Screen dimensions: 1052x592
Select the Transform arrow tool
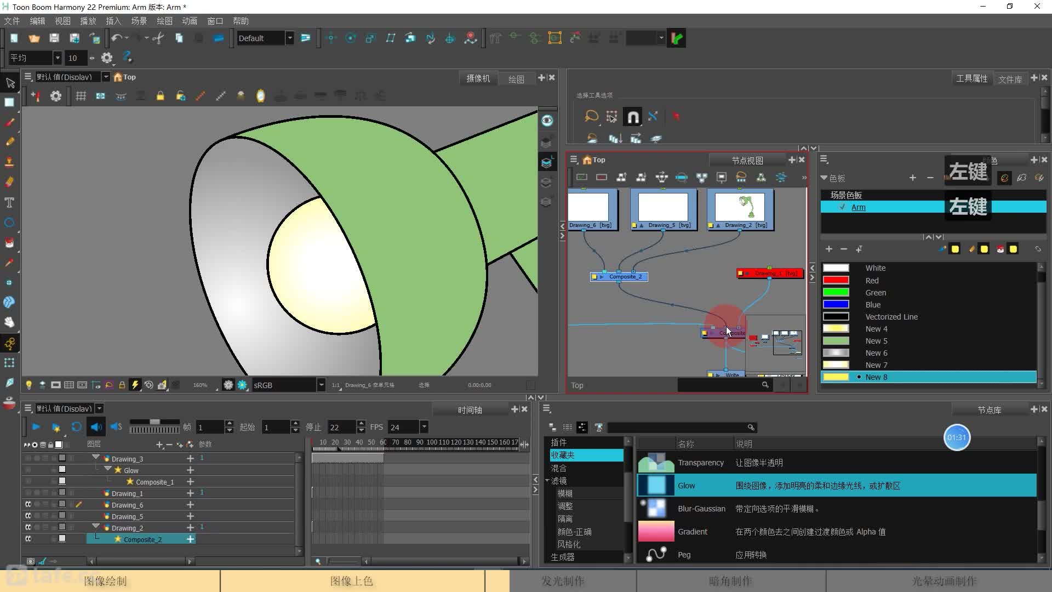(10, 83)
